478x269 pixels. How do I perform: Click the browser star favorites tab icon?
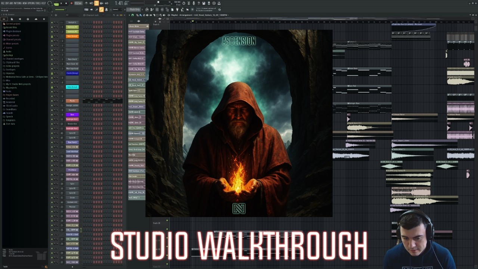44,19
